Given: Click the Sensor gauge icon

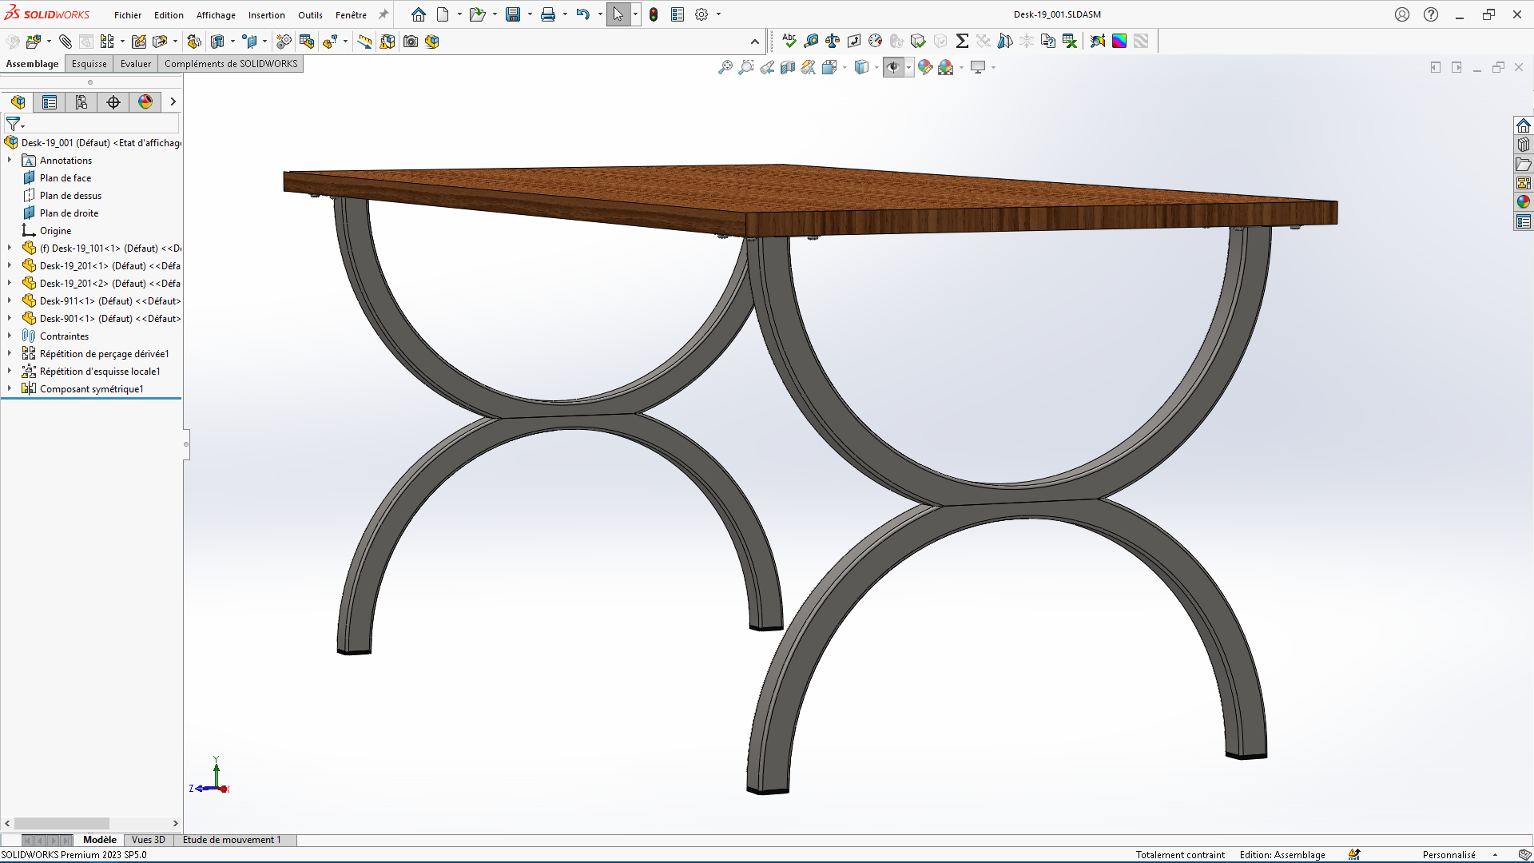Looking at the screenshot, I should coord(876,41).
